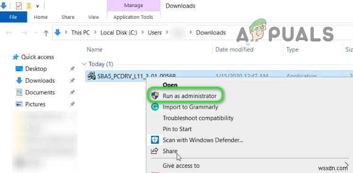The height and width of the screenshot is (173, 353).
Task: Open Documents in the navigation pane
Action: point(40,92)
